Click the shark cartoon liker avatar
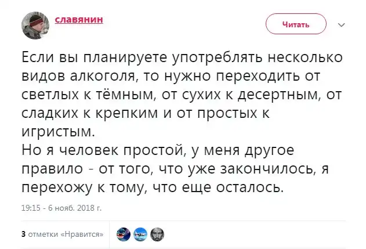 (123, 234)
